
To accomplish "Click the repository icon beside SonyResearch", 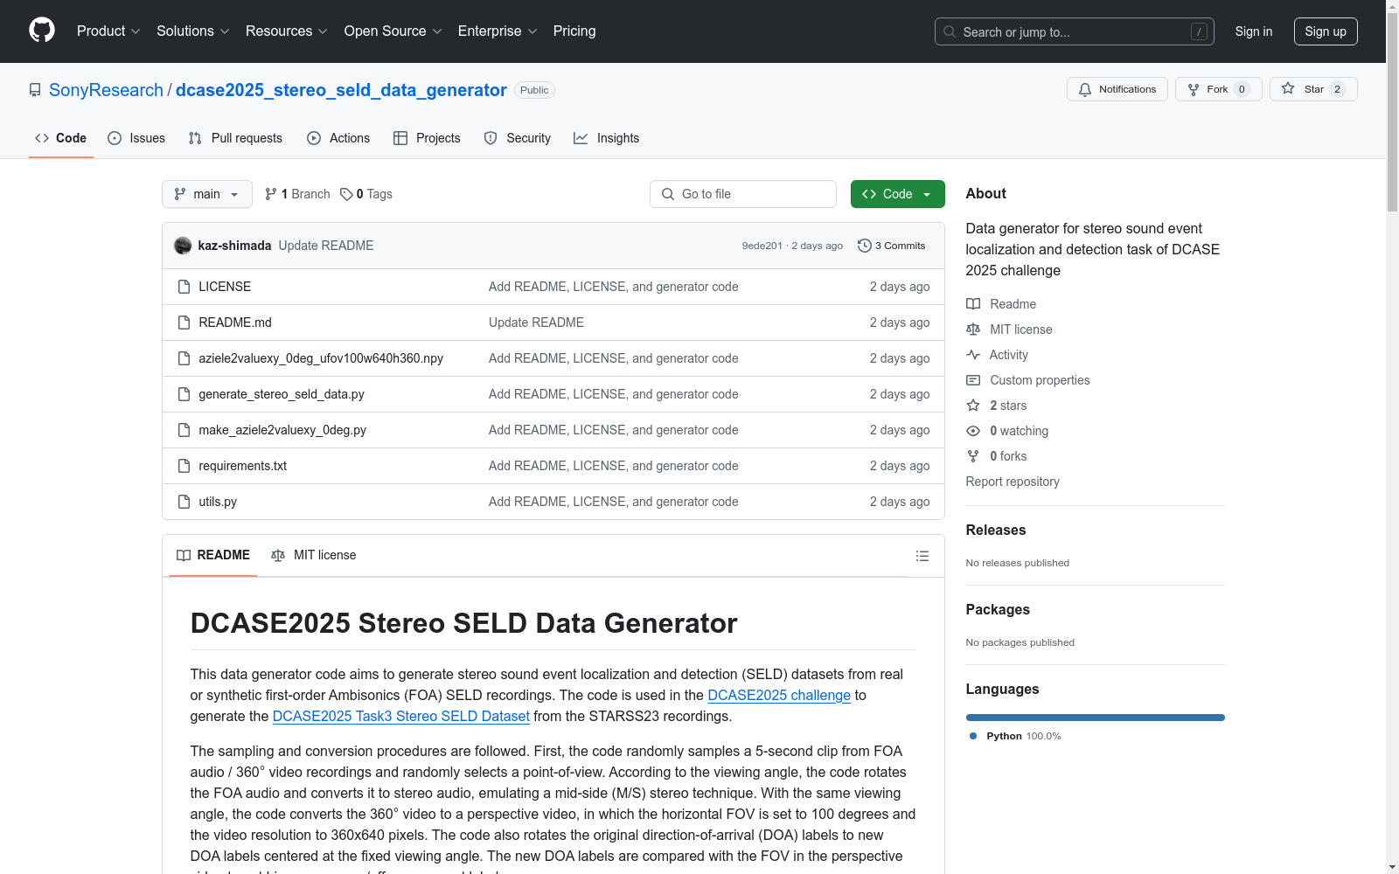I will [x=35, y=90].
